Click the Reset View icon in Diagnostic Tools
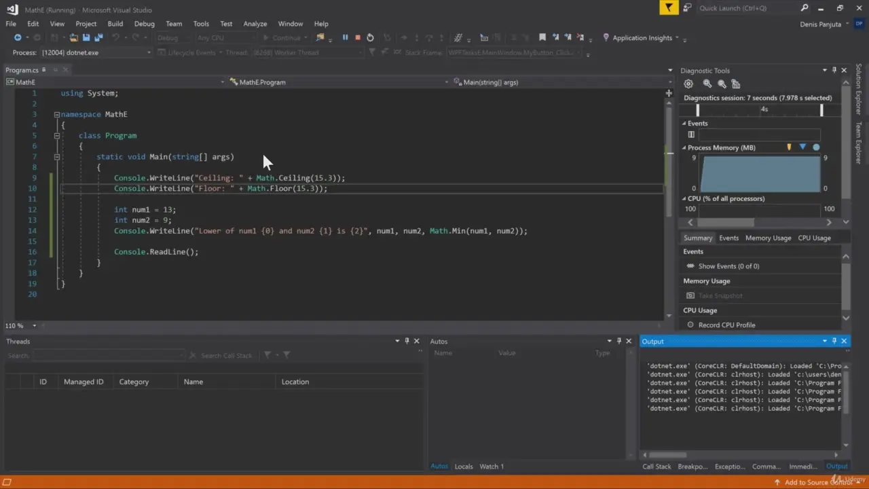 coord(736,84)
